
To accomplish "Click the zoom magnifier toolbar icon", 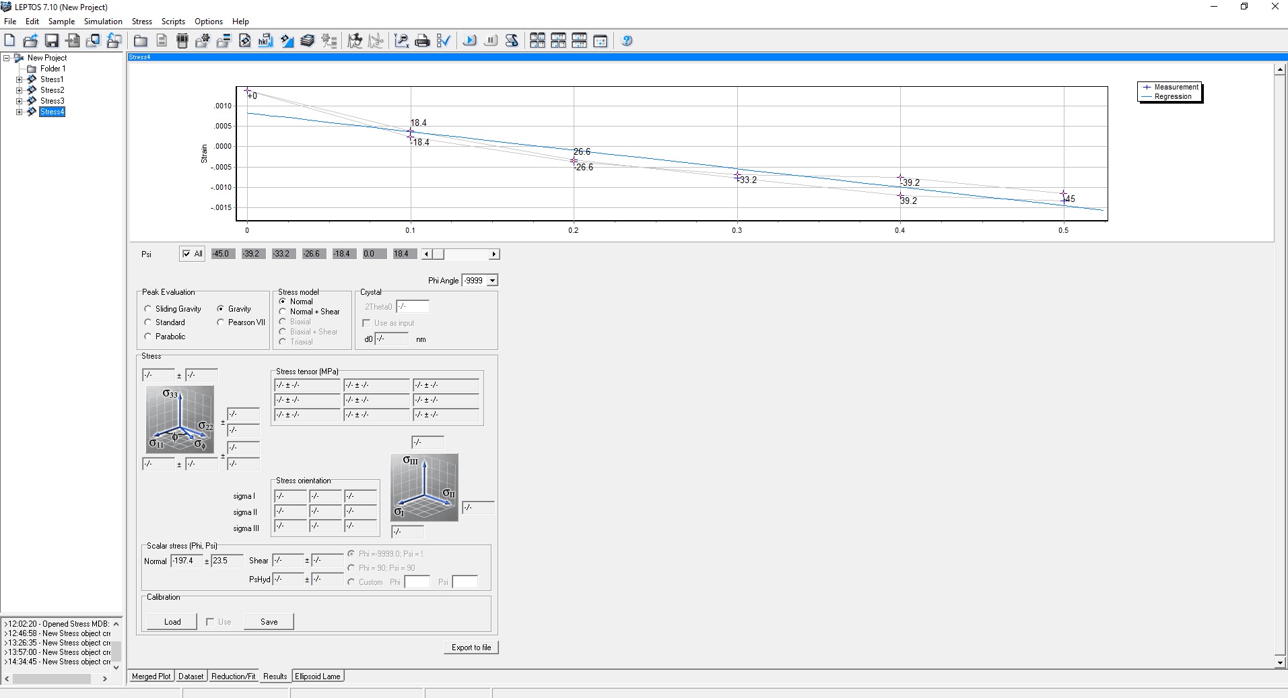I will pyautogui.click(x=401, y=41).
